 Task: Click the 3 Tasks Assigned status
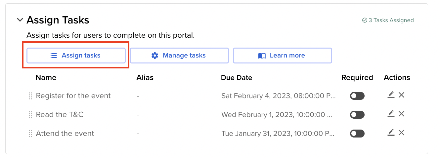(x=388, y=20)
